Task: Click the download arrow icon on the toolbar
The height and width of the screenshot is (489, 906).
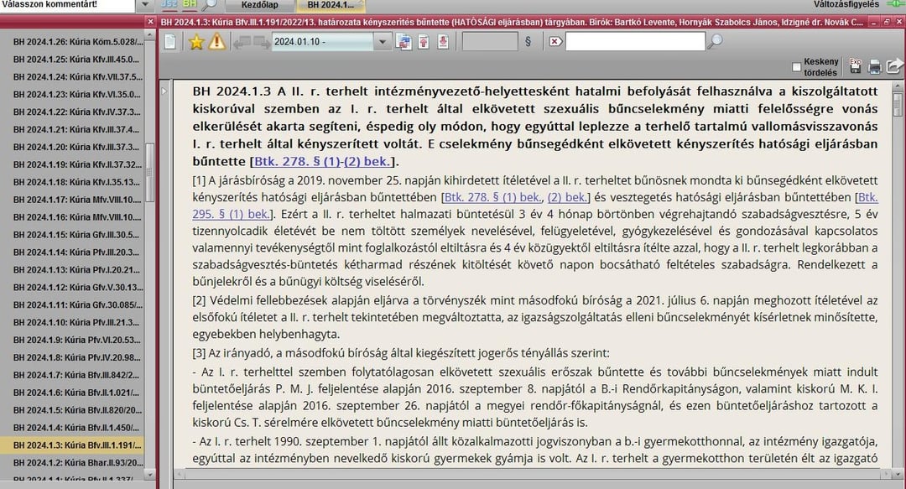Action: [x=443, y=44]
